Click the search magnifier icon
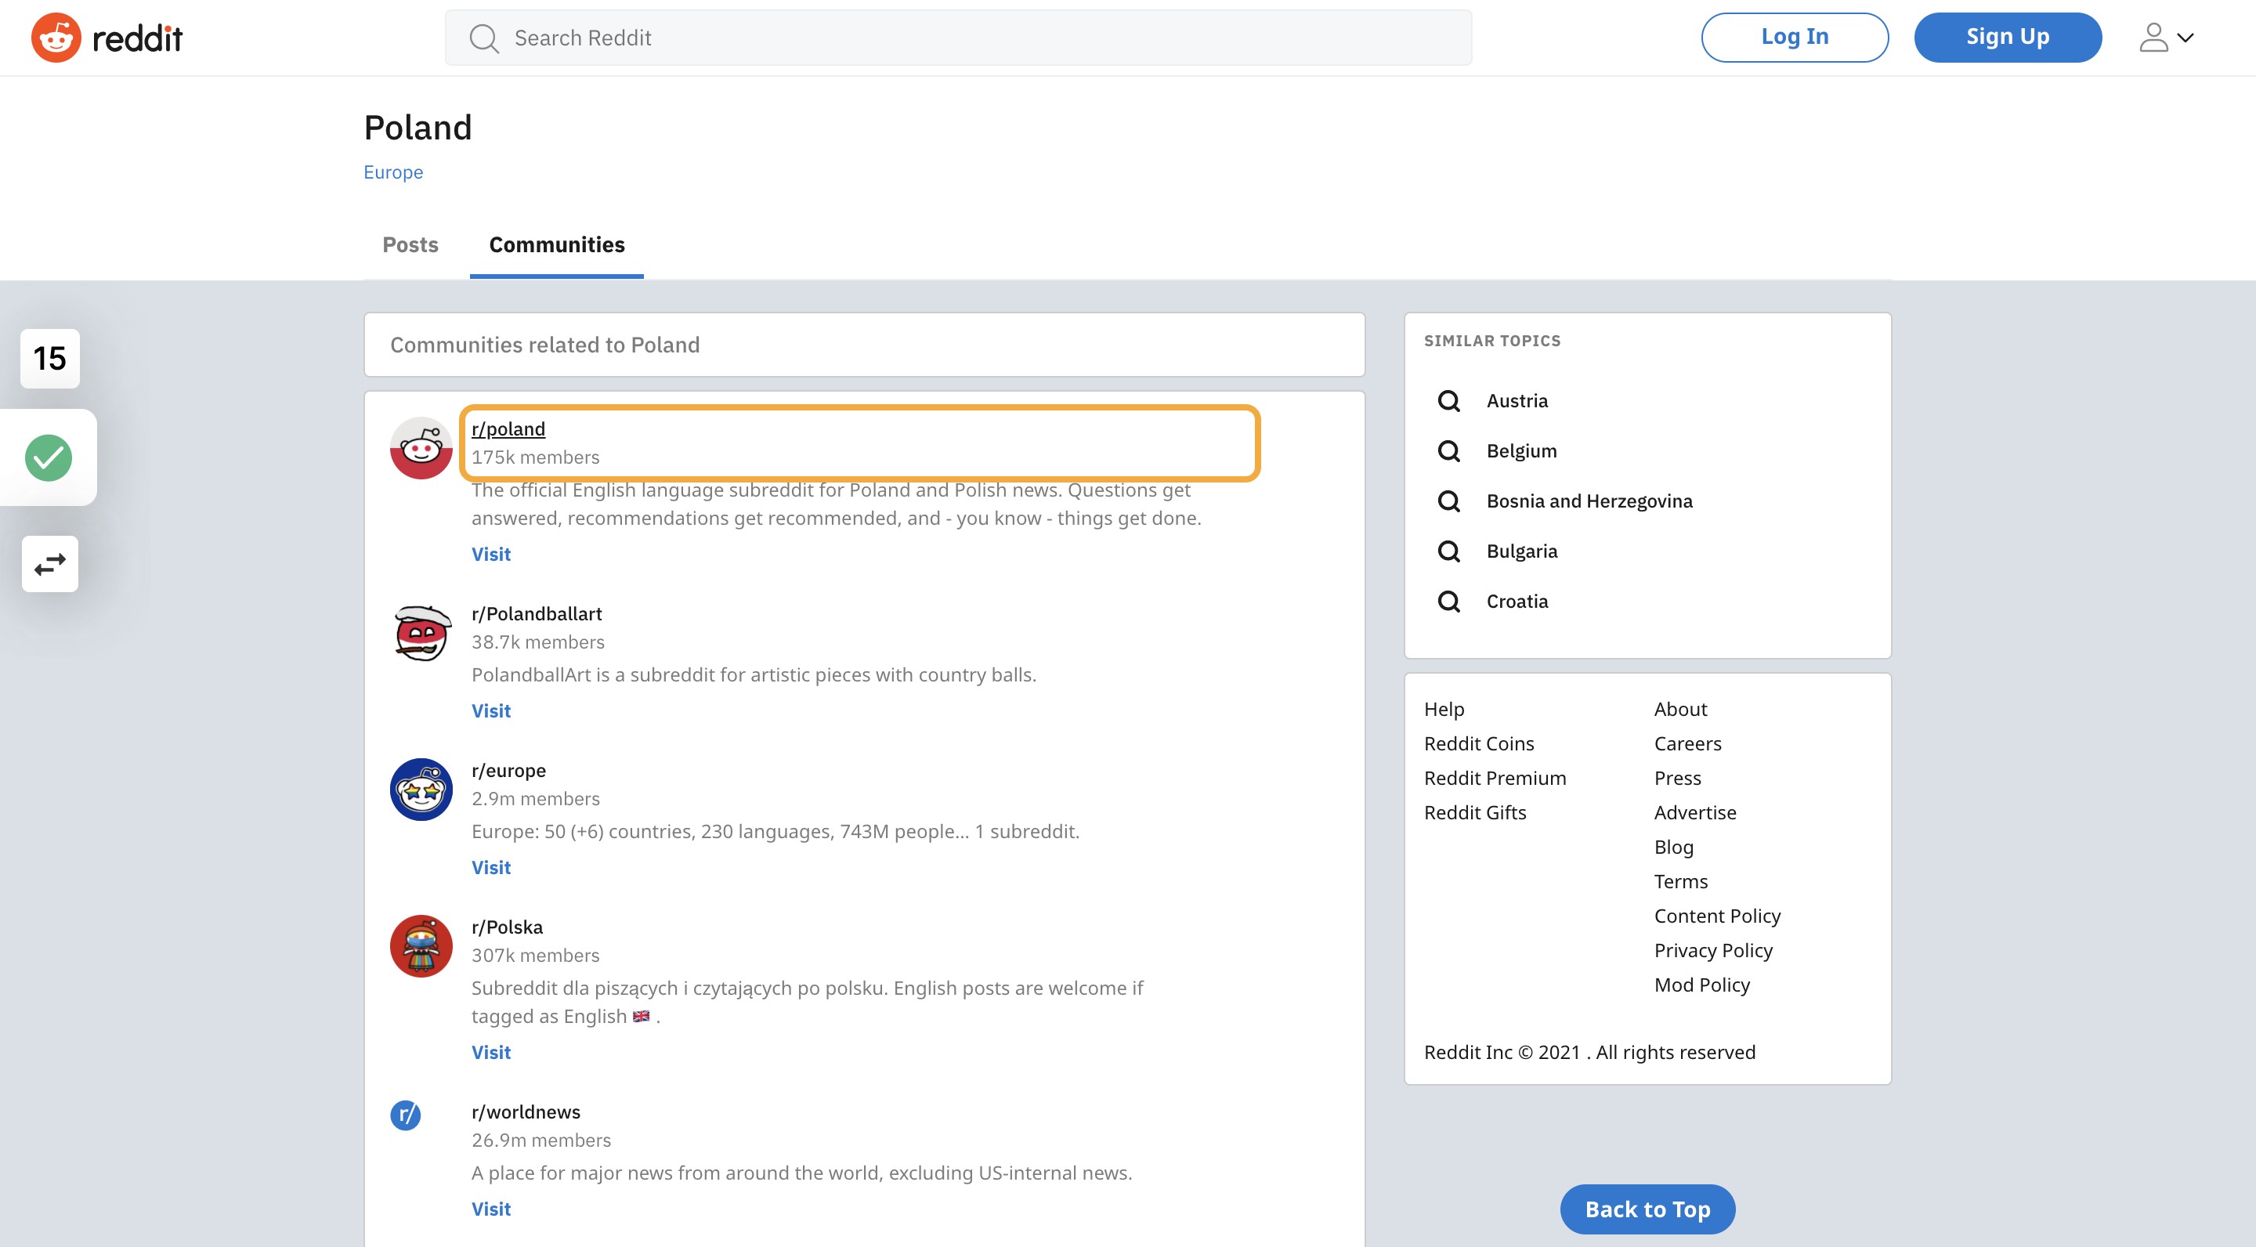Image resolution: width=2256 pixels, height=1247 pixels. click(x=483, y=38)
